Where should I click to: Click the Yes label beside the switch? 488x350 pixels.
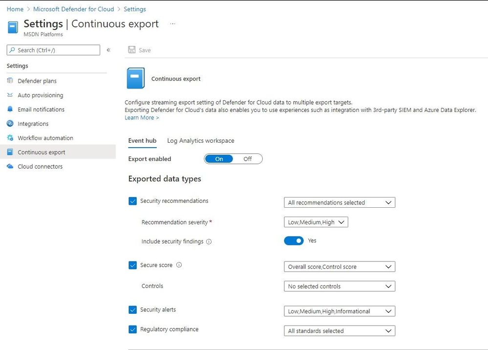tap(312, 241)
